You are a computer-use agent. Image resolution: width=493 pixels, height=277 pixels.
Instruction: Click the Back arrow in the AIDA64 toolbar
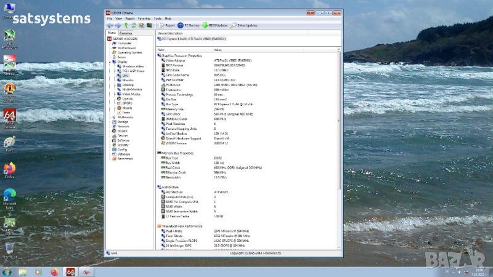pyautogui.click(x=110, y=25)
